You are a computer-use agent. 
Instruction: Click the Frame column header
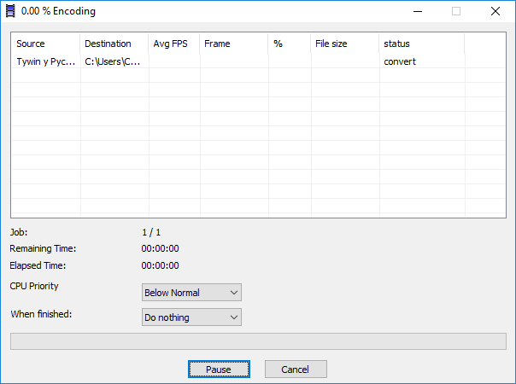point(234,44)
